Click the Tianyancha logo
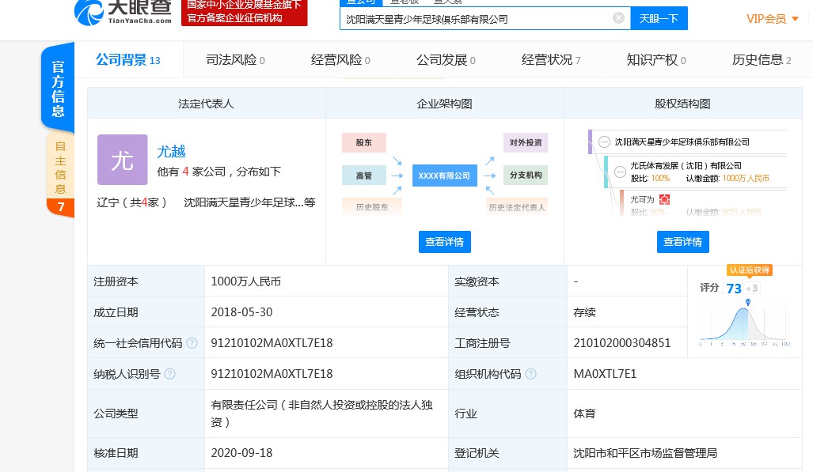Viewport: 813px width, 472px height. [x=123, y=11]
